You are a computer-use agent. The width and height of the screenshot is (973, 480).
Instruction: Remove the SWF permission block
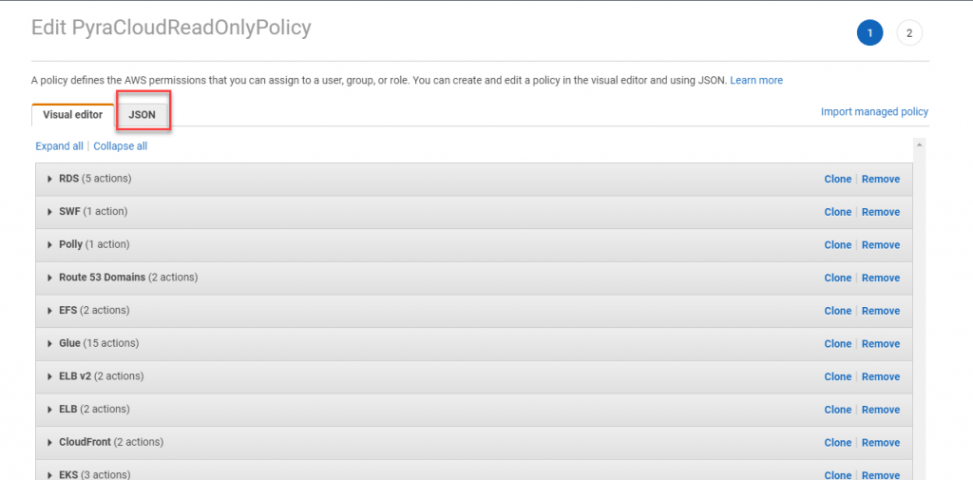tap(881, 212)
